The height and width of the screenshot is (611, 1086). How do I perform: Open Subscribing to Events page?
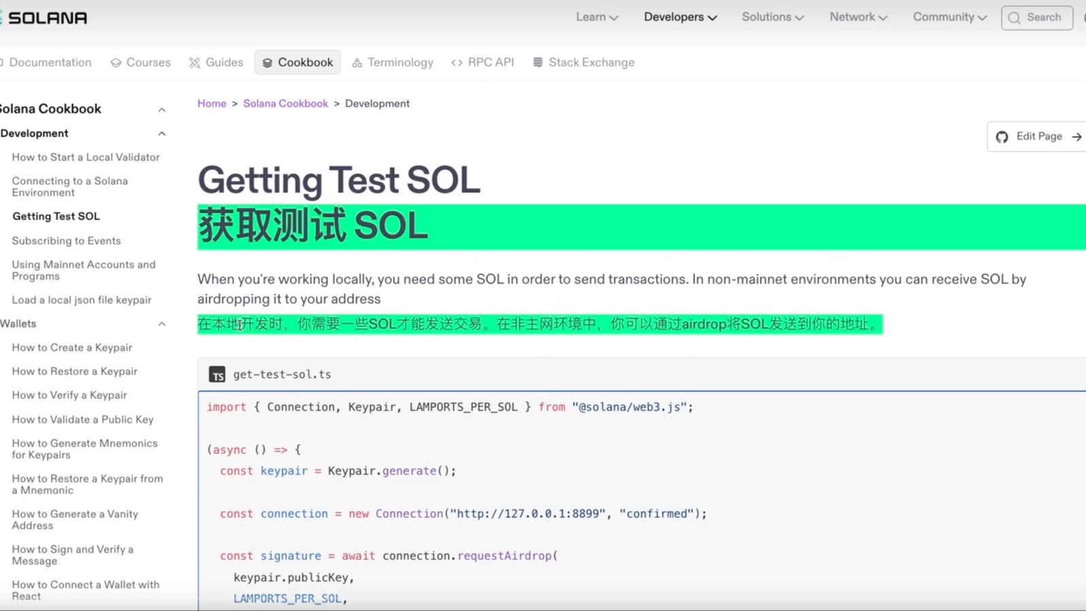click(x=66, y=241)
